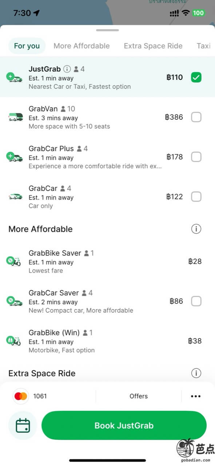Open the JustGrab info icon

[x=67, y=69]
